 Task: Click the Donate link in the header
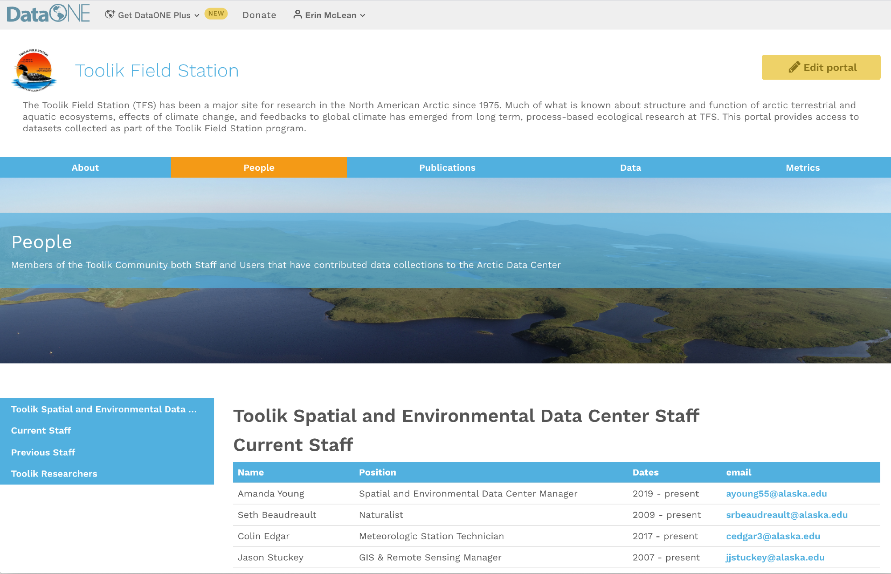click(259, 15)
